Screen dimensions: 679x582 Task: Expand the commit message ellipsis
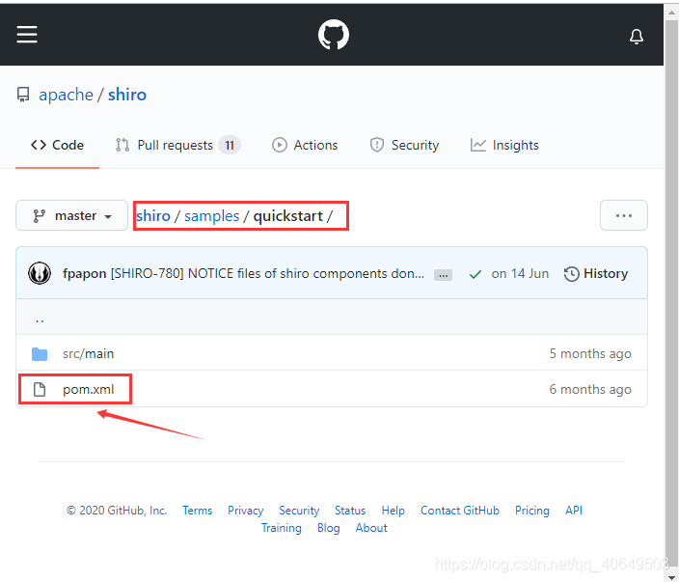tap(443, 275)
